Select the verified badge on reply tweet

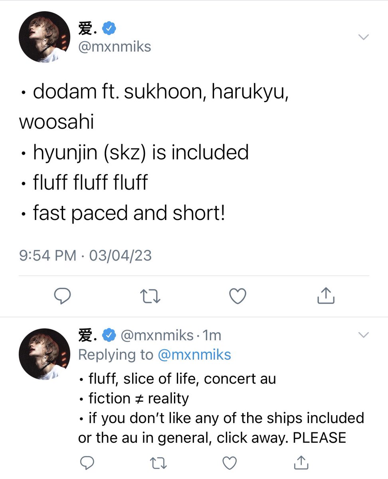[x=109, y=336]
